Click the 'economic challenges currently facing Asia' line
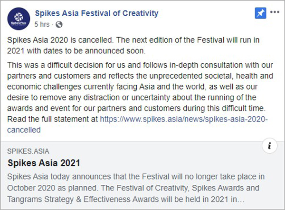Viewport: 285px width, 210px height. click(x=133, y=87)
